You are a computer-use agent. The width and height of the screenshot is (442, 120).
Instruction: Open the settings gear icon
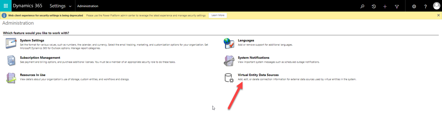414,6
